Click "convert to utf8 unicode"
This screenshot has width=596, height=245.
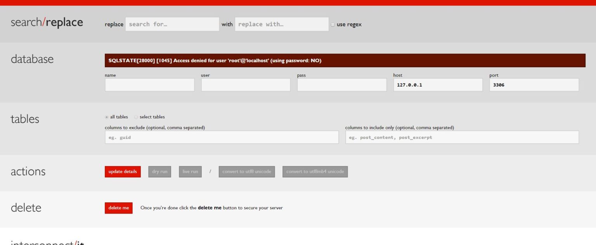[x=247, y=171]
